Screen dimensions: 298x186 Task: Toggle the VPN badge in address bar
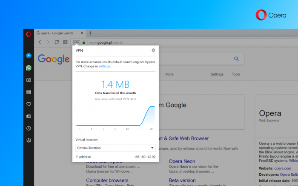(77, 42)
